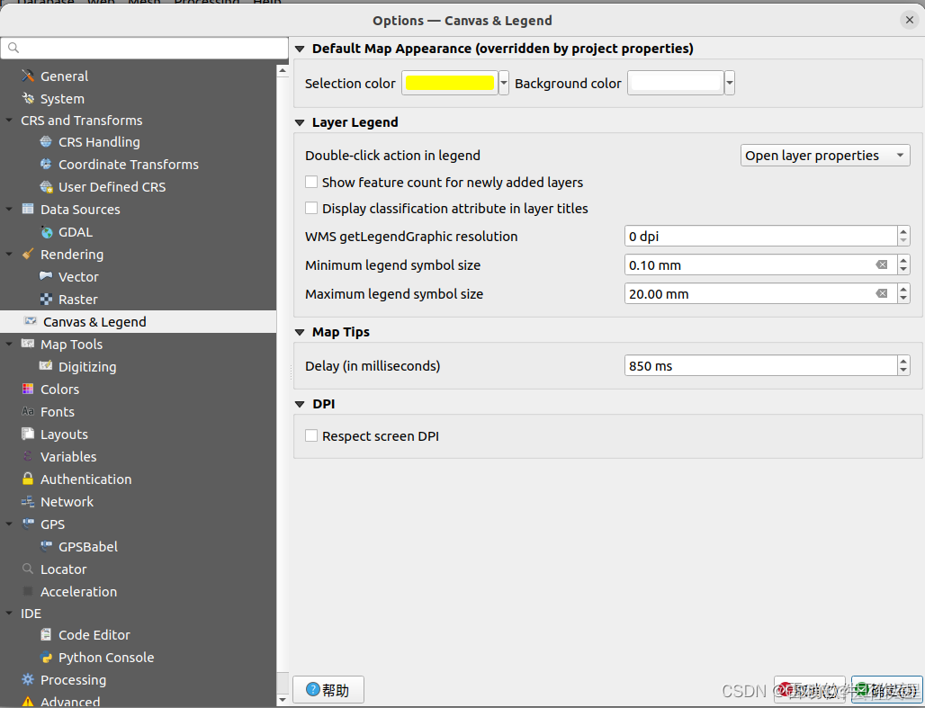Viewport: 925px width, 708px height.
Task: Increase Minimum legend symbol size stepper
Action: tap(903, 260)
